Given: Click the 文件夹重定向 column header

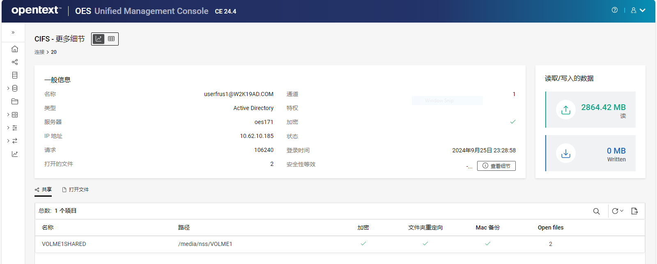Looking at the screenshot, I should [425, 227].
